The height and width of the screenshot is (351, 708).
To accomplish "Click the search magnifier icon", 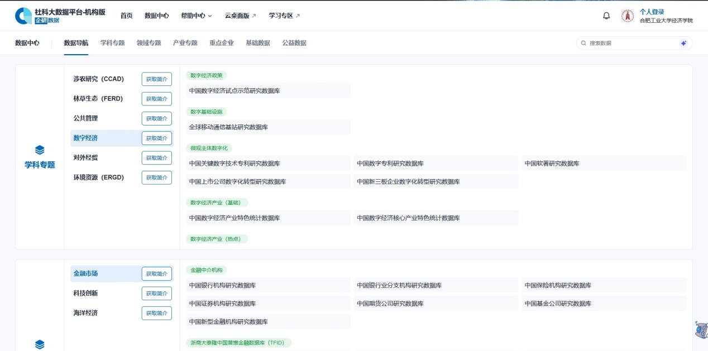I will pos(584,44).
